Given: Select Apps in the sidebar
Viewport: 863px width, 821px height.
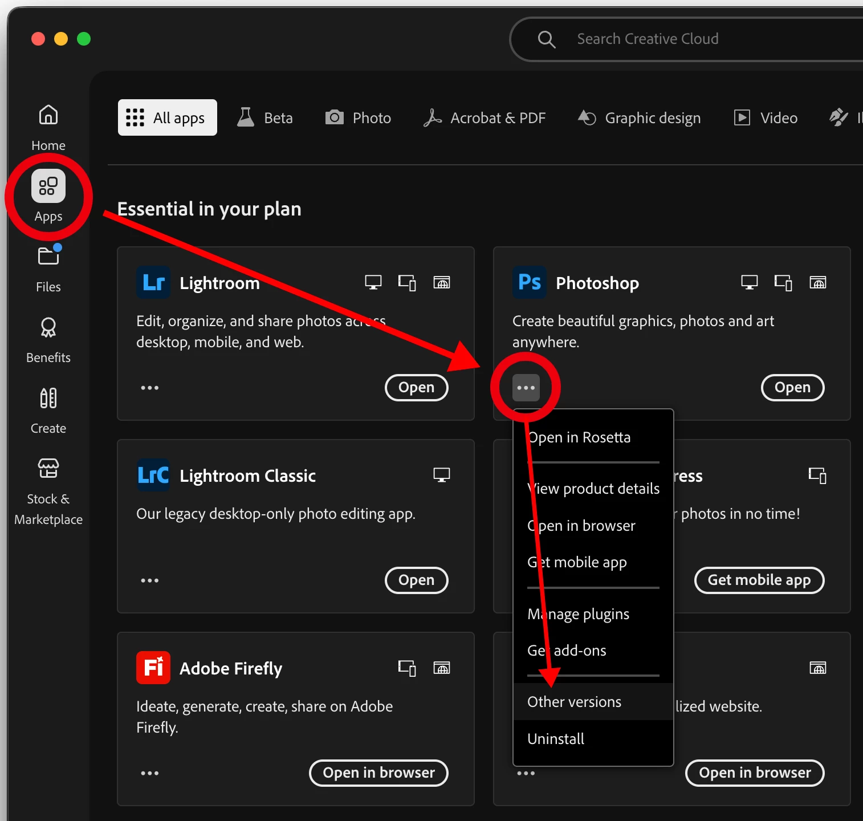Looking at the screenshot, I should tap(48, 197).
